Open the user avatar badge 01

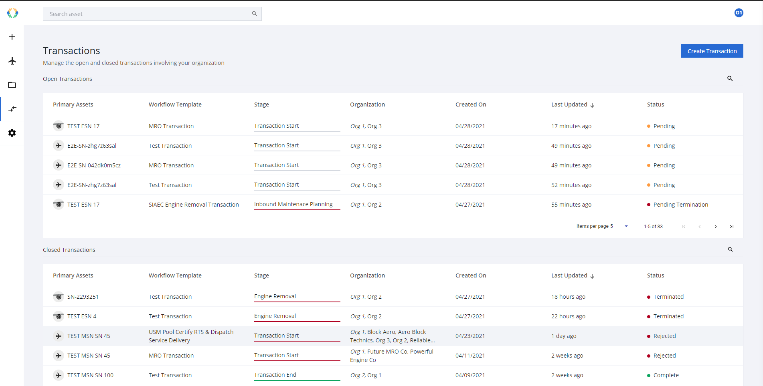739,13
